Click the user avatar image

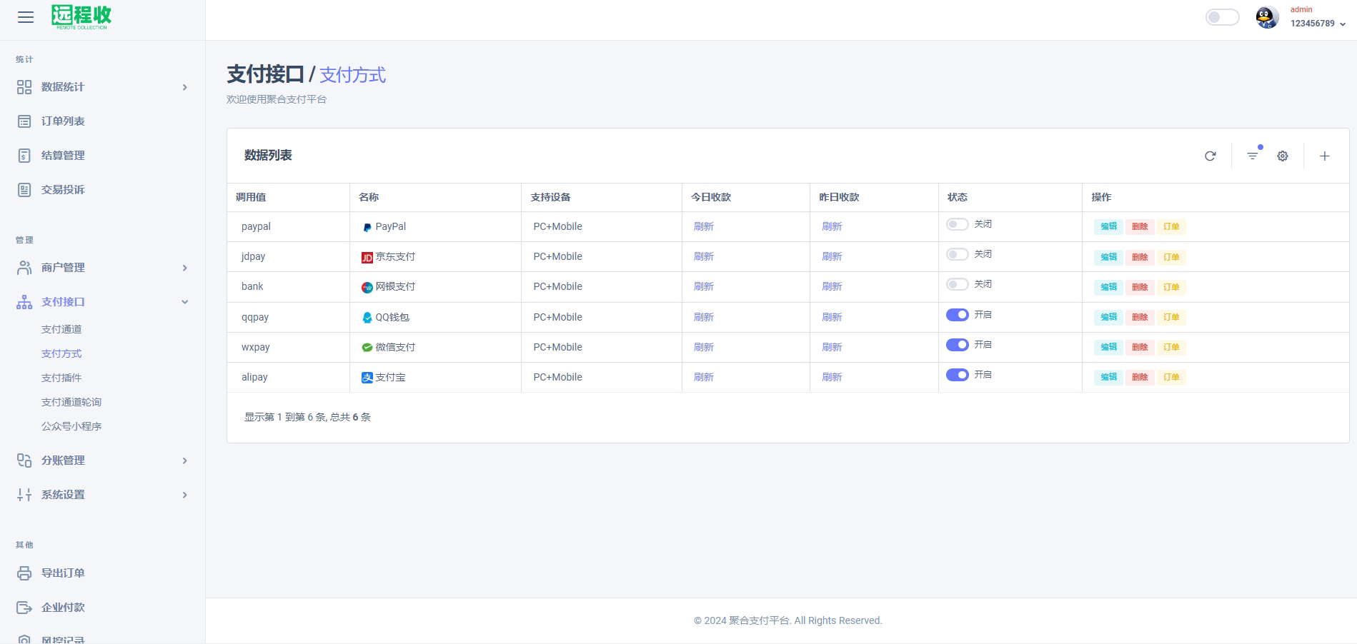tap(1267, 18)
